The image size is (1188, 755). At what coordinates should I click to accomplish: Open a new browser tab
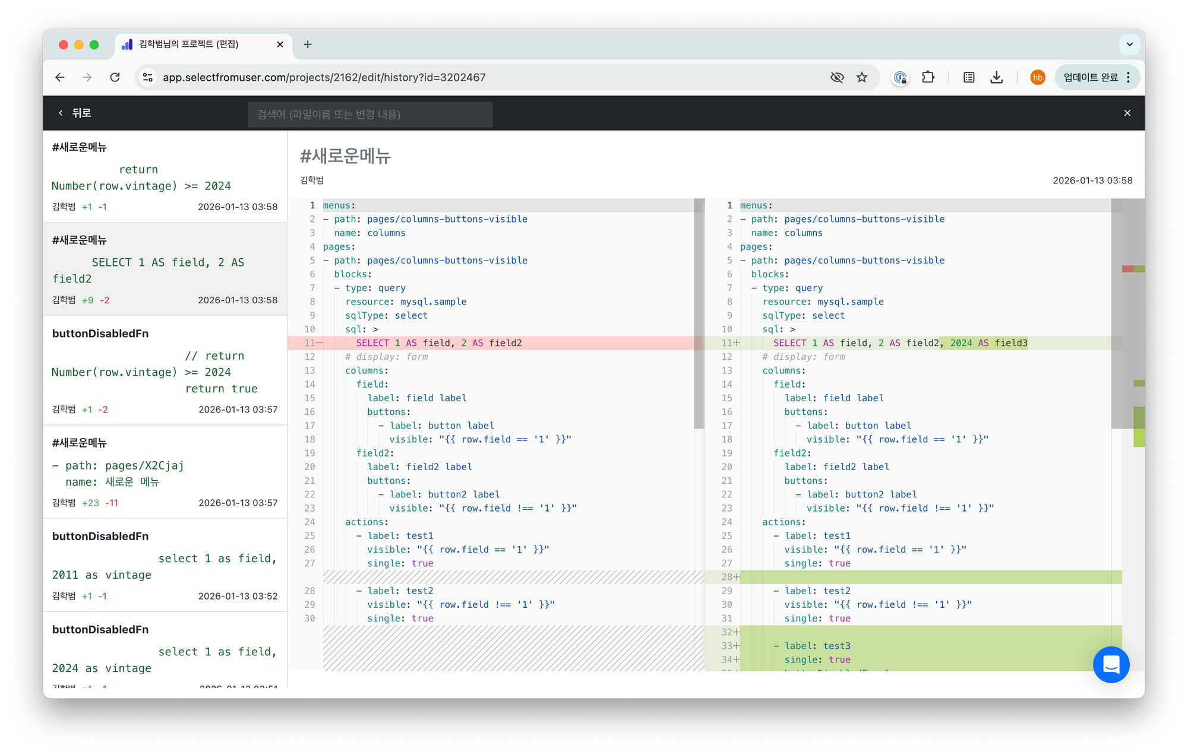click(x=308, y=44)
